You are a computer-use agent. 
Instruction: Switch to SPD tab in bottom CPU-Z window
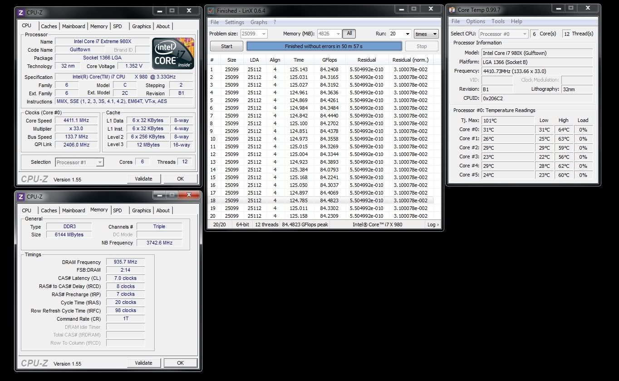[x=118, y=210]
